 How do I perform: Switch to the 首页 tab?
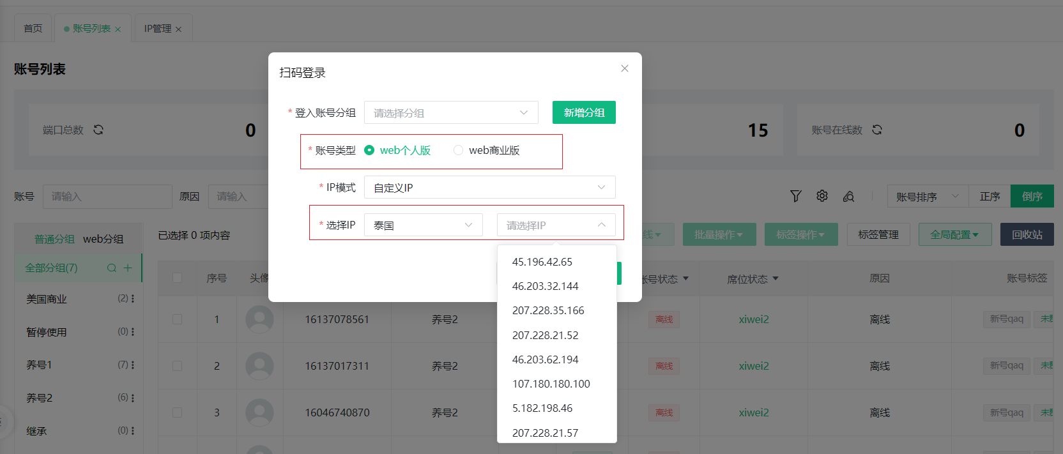(x=33, y=28)
